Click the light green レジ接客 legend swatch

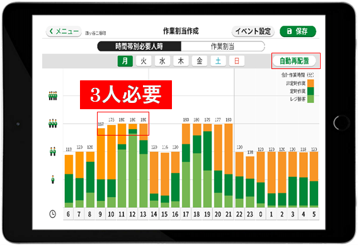point(311,99)
